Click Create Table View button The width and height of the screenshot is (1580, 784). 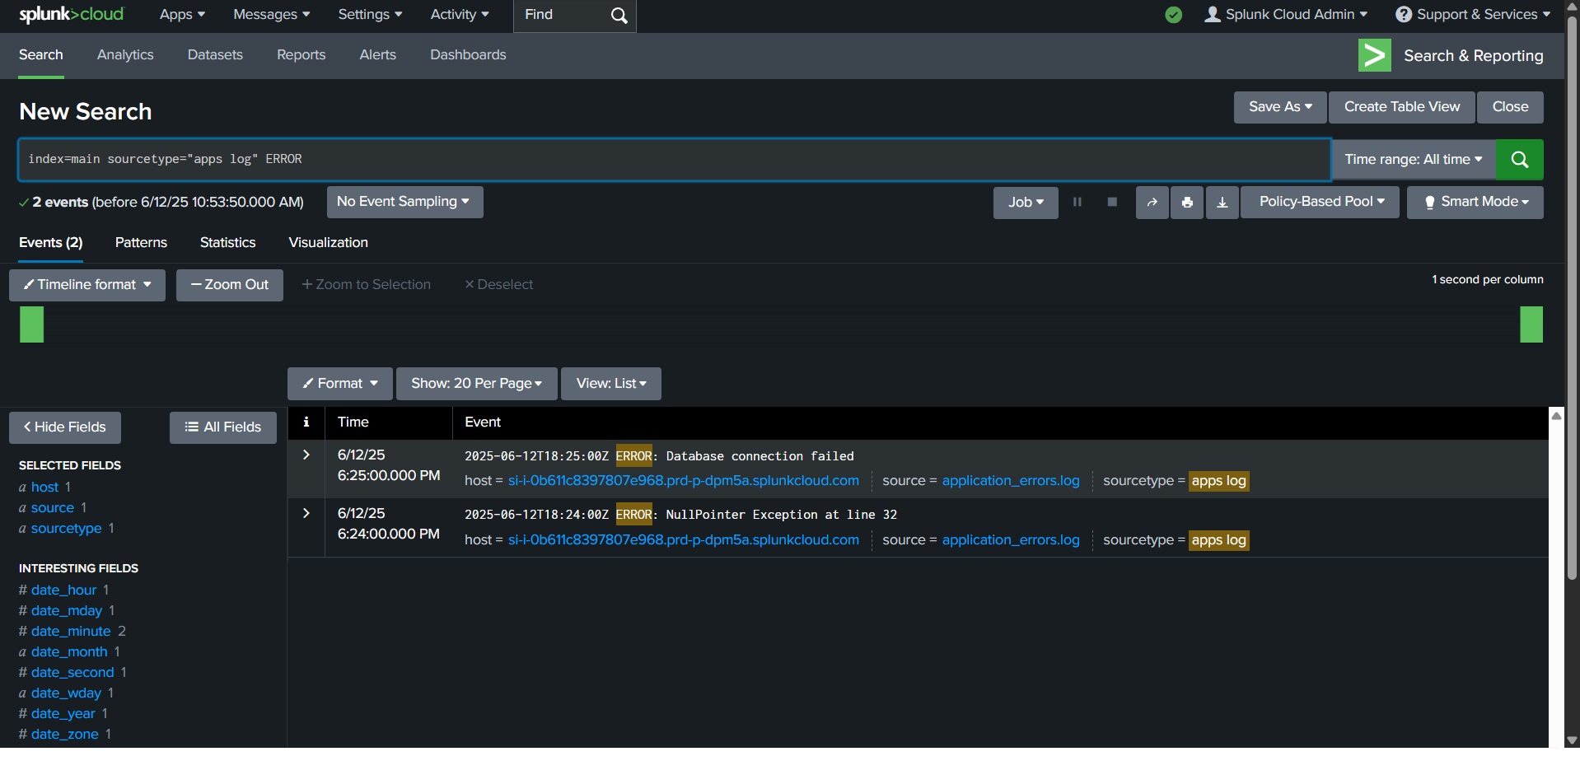(x=1402, y=107)
